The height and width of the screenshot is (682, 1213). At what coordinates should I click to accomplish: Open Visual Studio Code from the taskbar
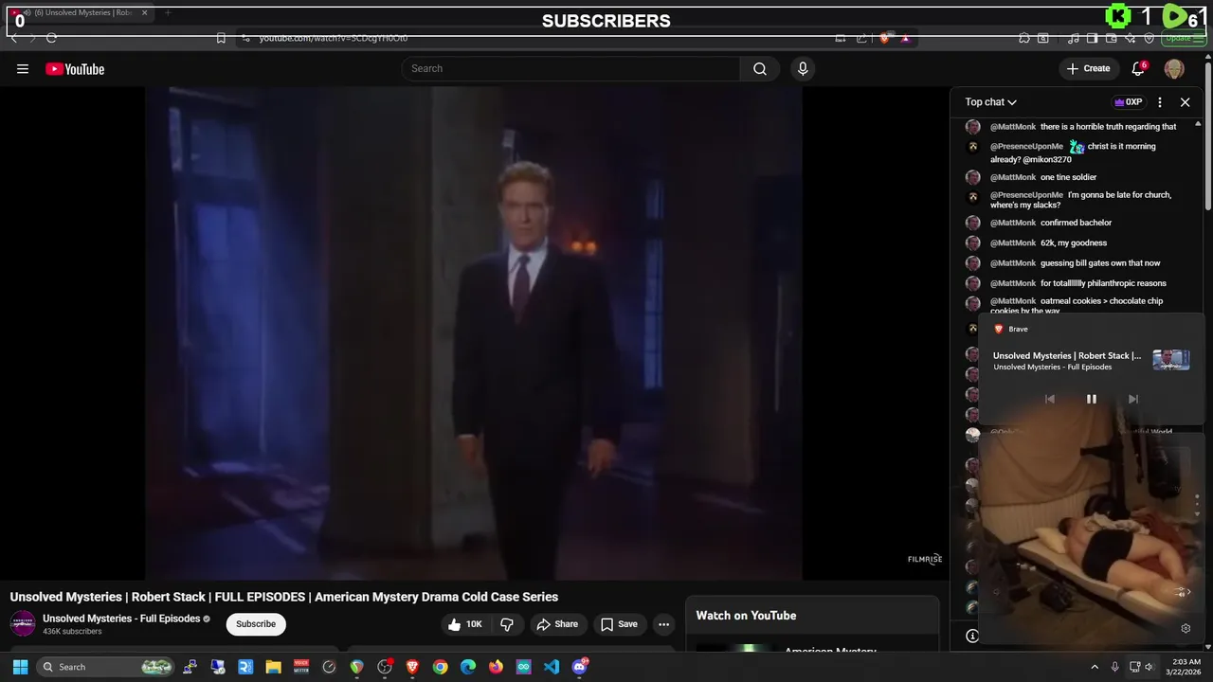tap(551, 667)
